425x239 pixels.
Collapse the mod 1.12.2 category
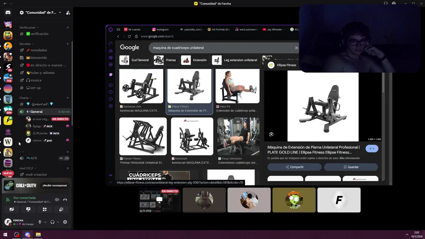[28, 168]
